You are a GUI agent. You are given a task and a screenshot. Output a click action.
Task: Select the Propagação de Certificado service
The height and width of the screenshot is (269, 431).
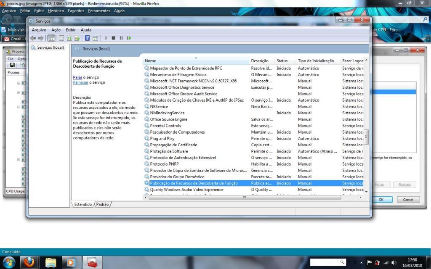coord(253,145)
